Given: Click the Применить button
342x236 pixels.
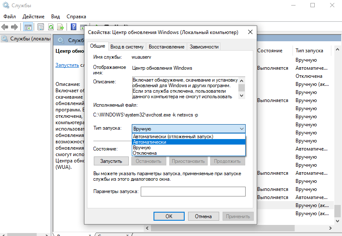Looking at the screenshot, I should point(238,216).
